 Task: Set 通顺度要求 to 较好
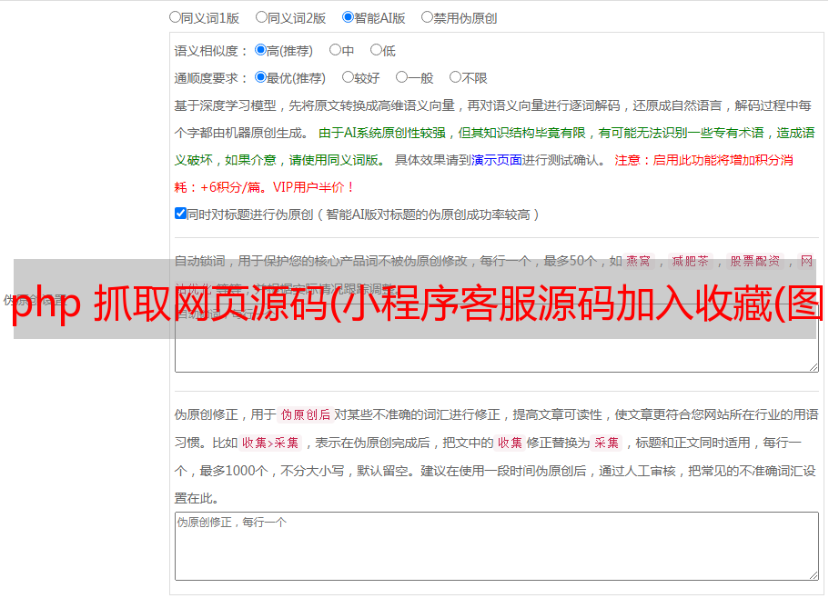coord(348,77)
